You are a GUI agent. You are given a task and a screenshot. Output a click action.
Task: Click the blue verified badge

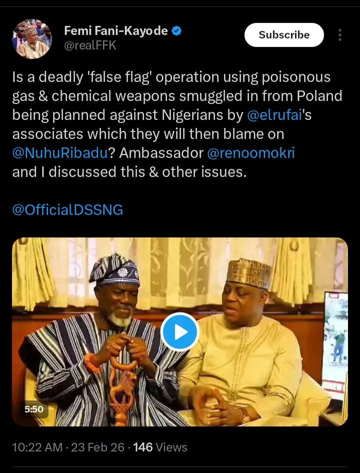(176, 31)
